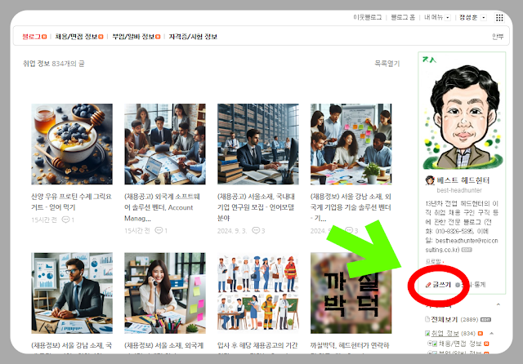
Task: Click the 취업 정보 834개의 글 heading
Action: coord(53,64)
